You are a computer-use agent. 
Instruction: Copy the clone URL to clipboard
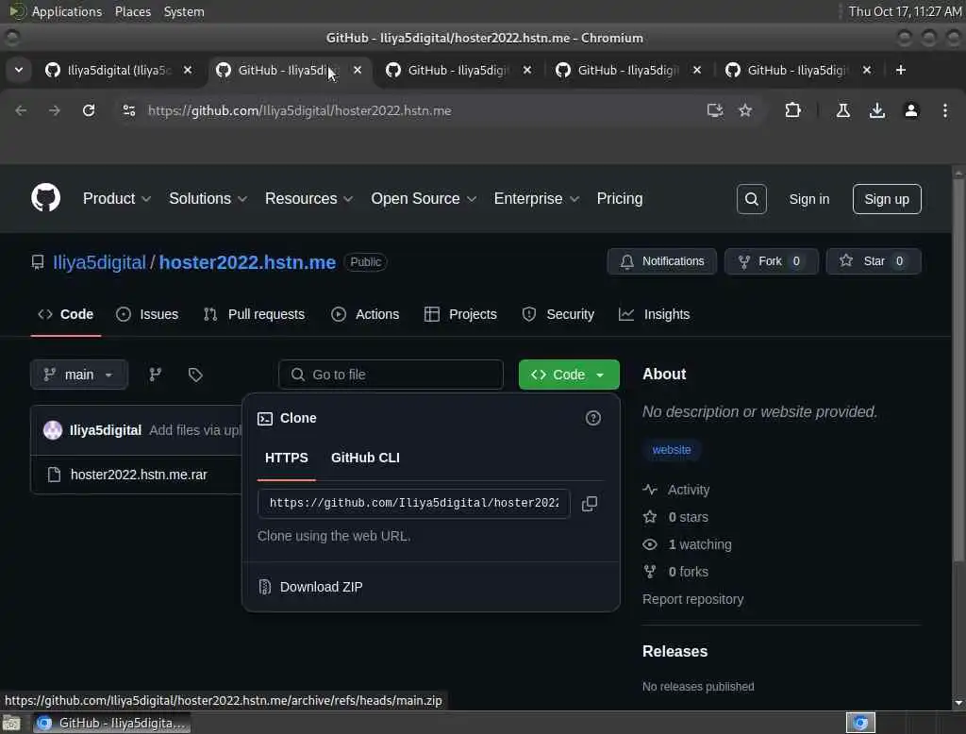[x=590, y=504]
